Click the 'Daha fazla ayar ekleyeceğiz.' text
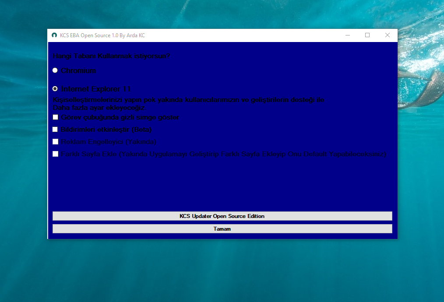Screen dimensions: 444x302 (x=99, y=108)
